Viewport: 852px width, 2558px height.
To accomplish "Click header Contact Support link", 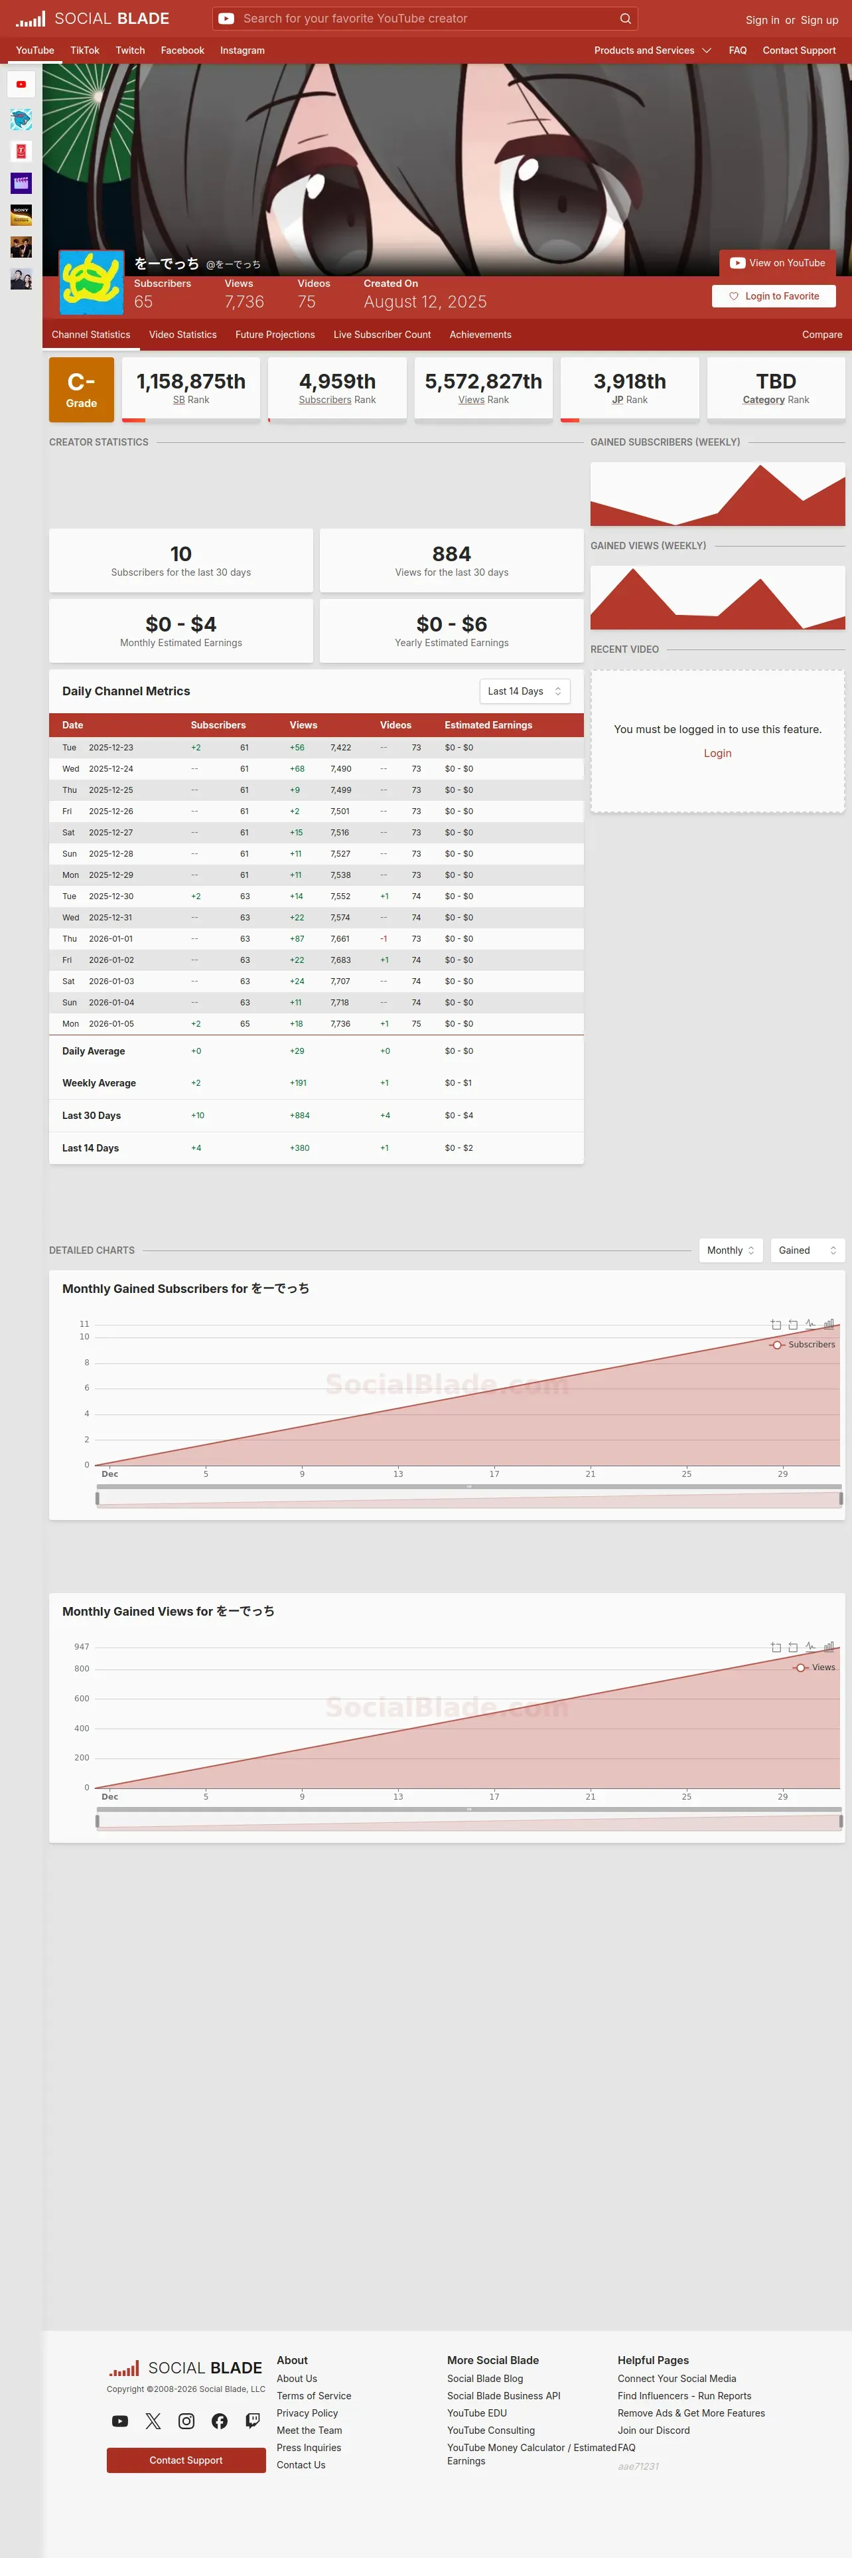I will [x=800, y=50].
